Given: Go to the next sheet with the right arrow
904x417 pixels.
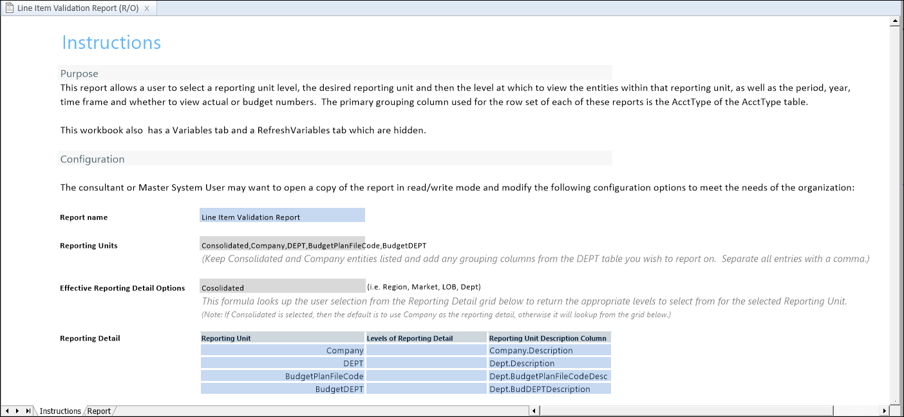Looking at the screenshot, I should [x=17, y=411].
